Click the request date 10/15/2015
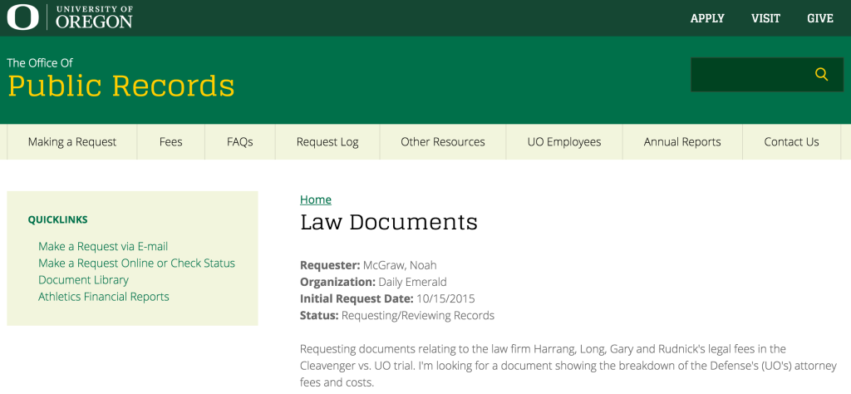 445,298
